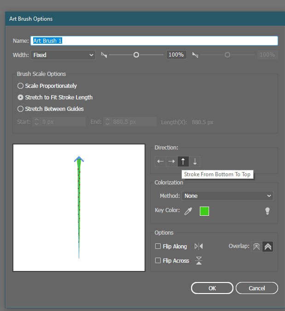Select the stroke from top to bottom arrow

(x=194, y=161)
